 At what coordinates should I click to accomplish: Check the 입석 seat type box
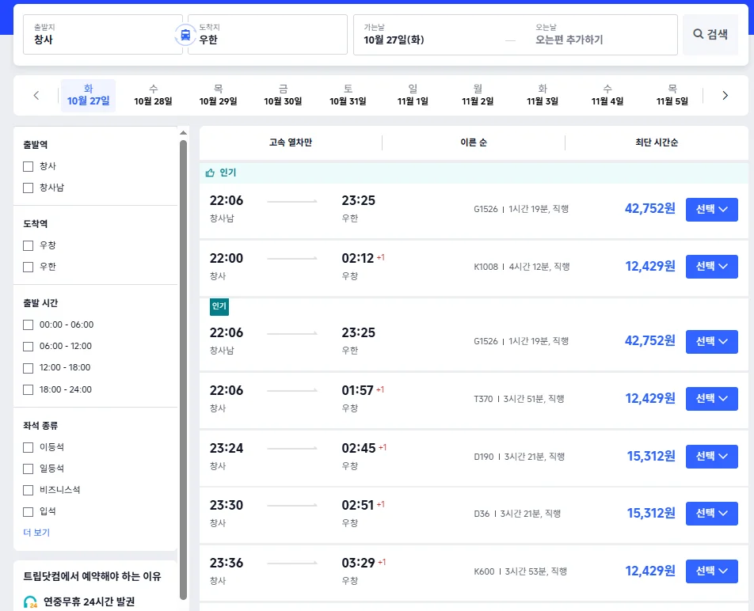[x=28, y=511]
